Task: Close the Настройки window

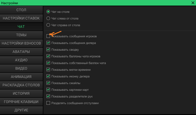Action: (192, 3)
